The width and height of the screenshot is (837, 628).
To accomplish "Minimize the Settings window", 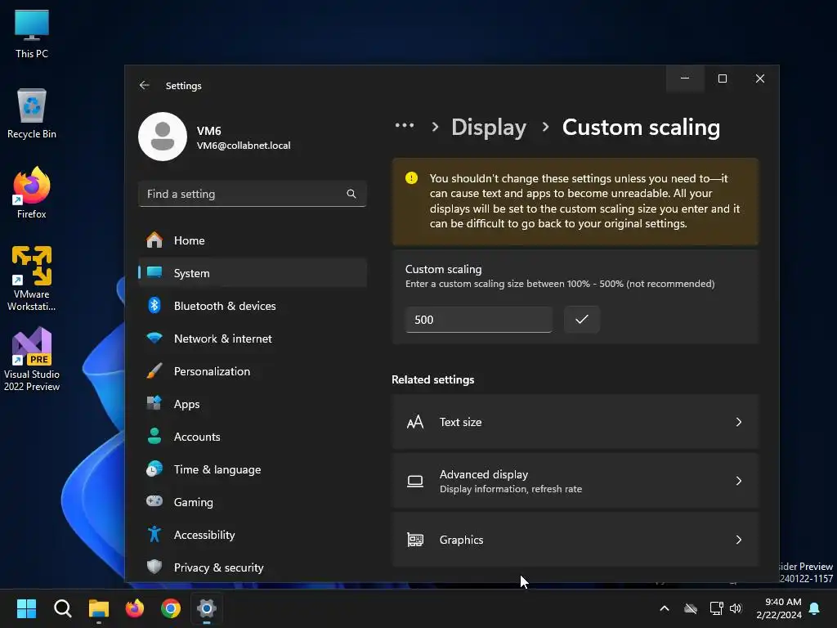I will point(685,78).
